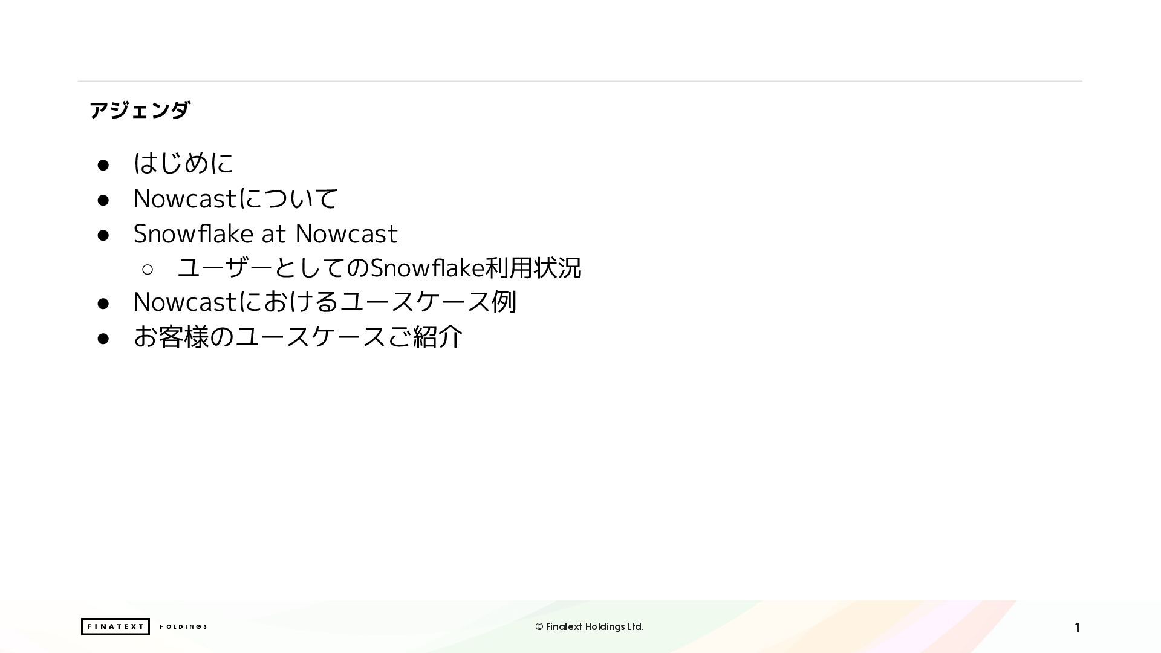
Task: Click the HOLDINGS text beside logo
Action: [x=183, y=627]
